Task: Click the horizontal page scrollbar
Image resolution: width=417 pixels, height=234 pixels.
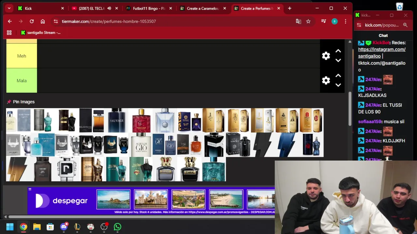Action: (142, 217)
